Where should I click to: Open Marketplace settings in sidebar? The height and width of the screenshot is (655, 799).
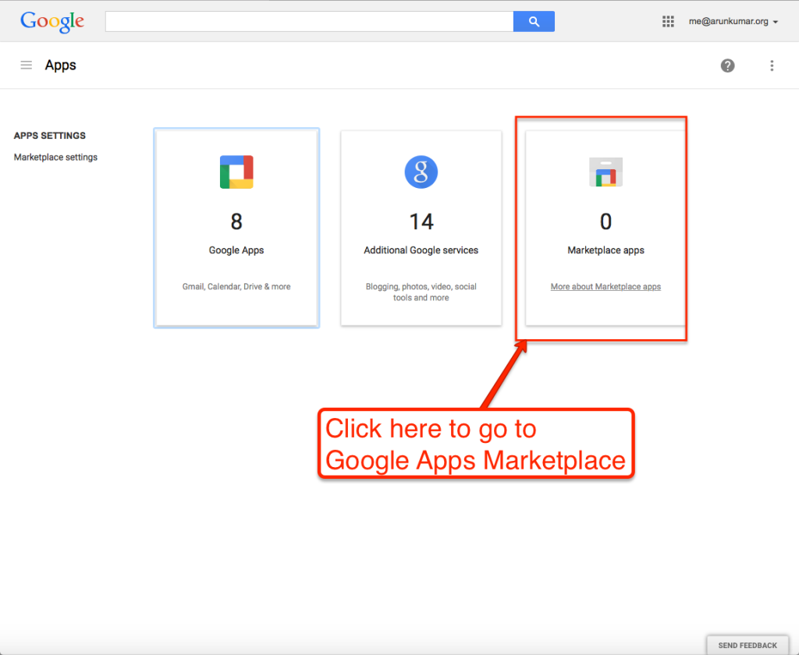(55, 158)
